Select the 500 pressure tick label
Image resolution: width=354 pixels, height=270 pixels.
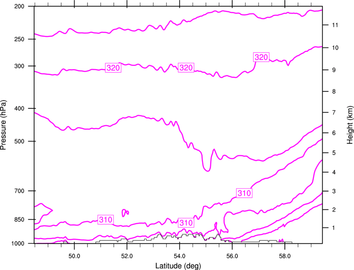[x=19, y=141]
